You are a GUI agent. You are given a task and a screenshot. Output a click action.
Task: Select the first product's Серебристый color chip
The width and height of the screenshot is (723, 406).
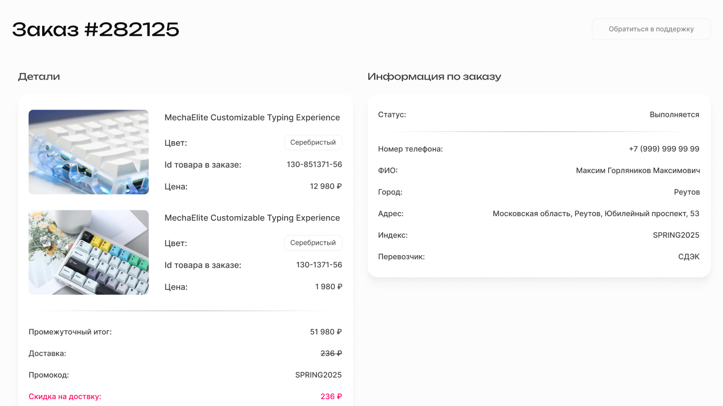pyautogui.click(x=313, y=142)
